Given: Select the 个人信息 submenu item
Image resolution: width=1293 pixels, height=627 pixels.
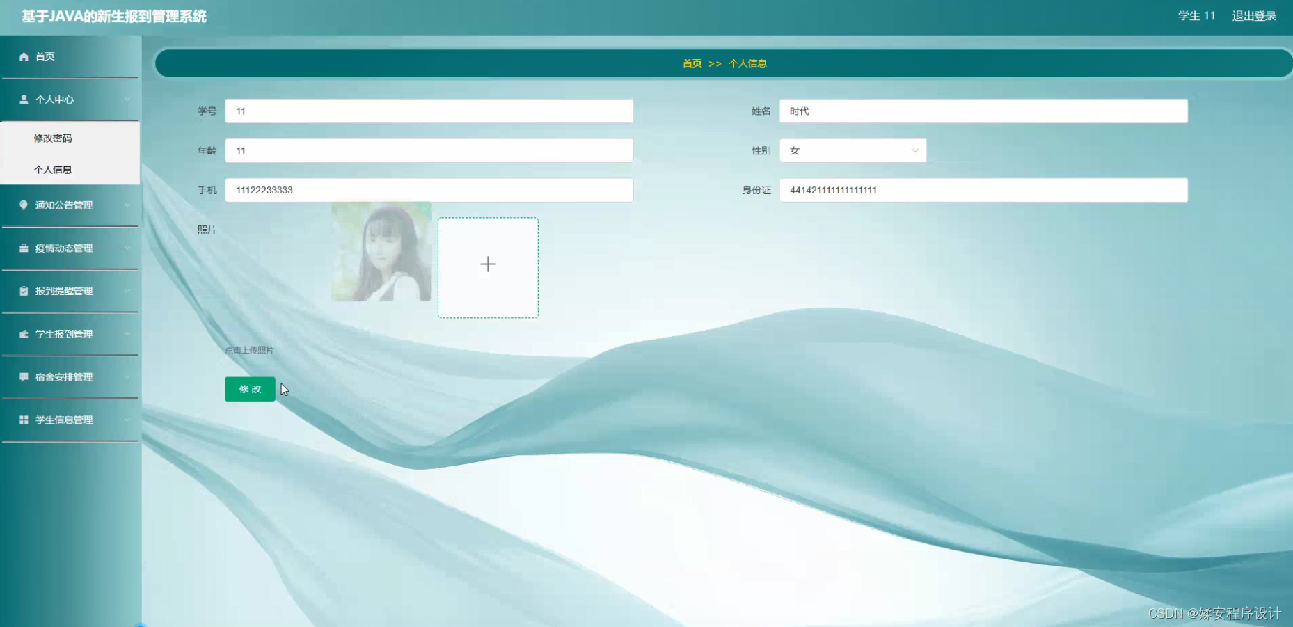Looking at the screenshot, I should [x=52, y=169].
